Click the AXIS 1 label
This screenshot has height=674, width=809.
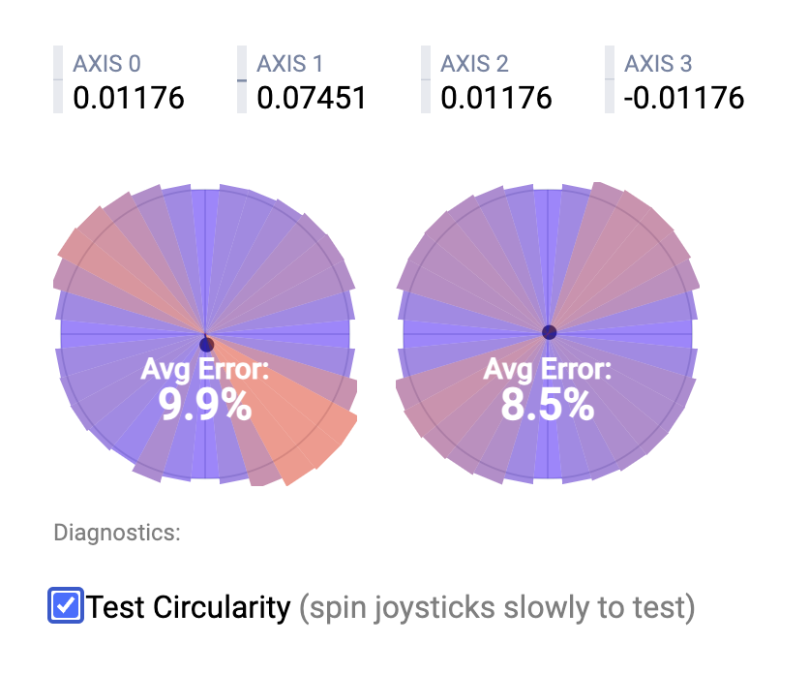click(x=289, y=65)
